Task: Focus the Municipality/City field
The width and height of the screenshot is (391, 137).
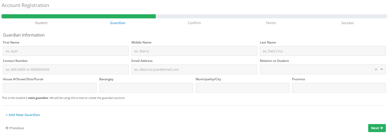Action: pyautogui.click(x=242, y=88)
